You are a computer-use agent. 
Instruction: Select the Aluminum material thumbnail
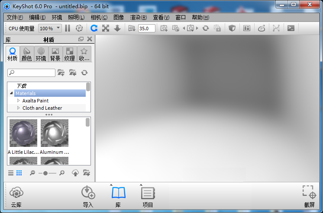point(55,133)
